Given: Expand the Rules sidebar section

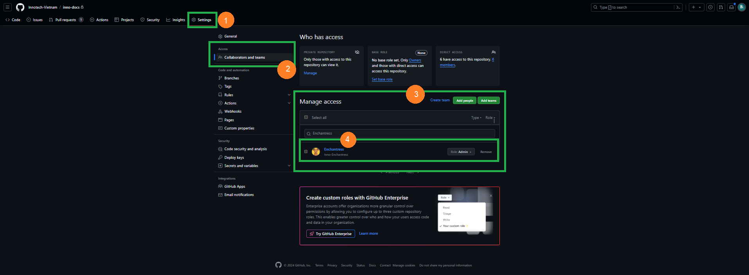Looking at the screenshot, I should [x=289, y=95].
